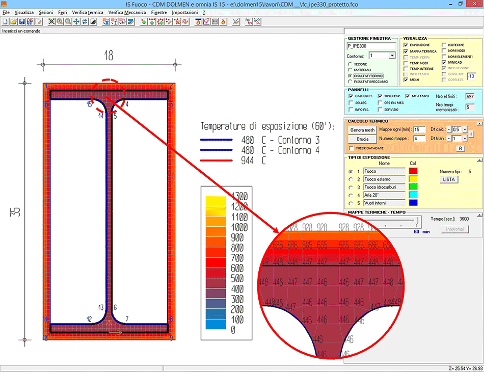Click the Open folder toolbar icon
484x372 pixels.
pos(13,21)
